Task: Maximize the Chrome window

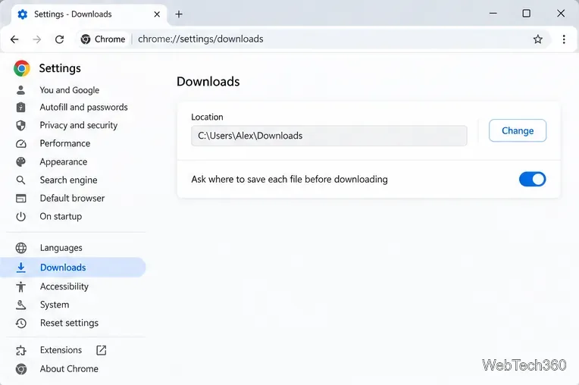Action: click(526, 14)
